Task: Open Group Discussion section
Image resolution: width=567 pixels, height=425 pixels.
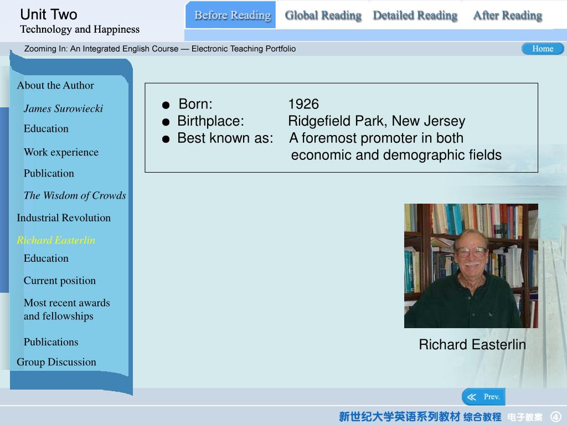Action: point(56,362)
